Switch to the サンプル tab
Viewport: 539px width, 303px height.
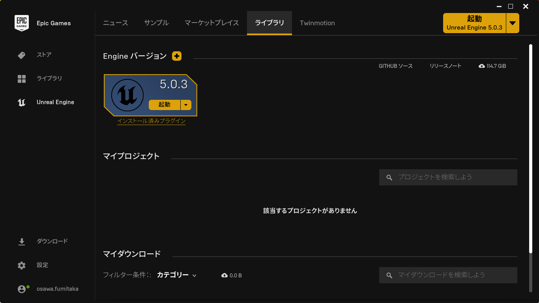(156, 23)
